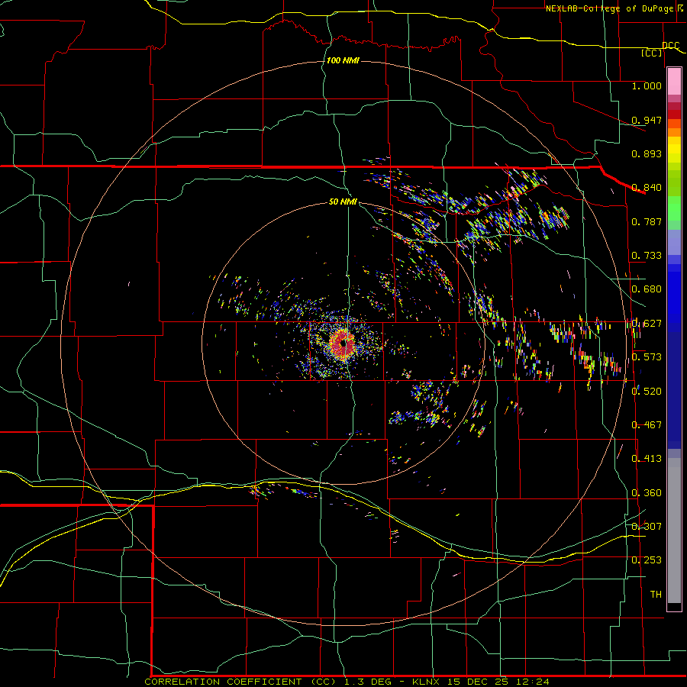Click the 0.253 color scale value
This screenshot has width=687, height=687.
coord(647,560)
